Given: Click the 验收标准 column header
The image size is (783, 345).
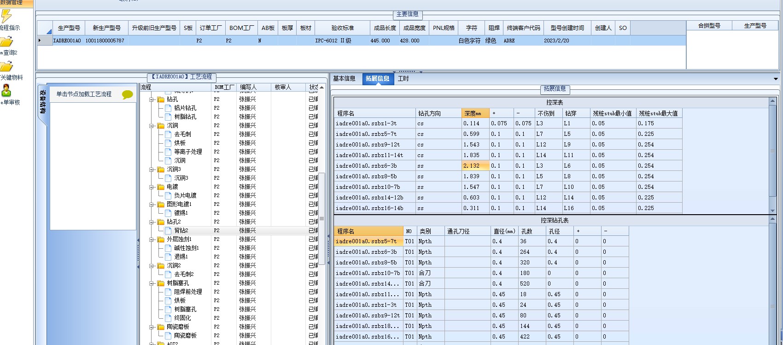Looking at the screenshot, I should (342, 28).
